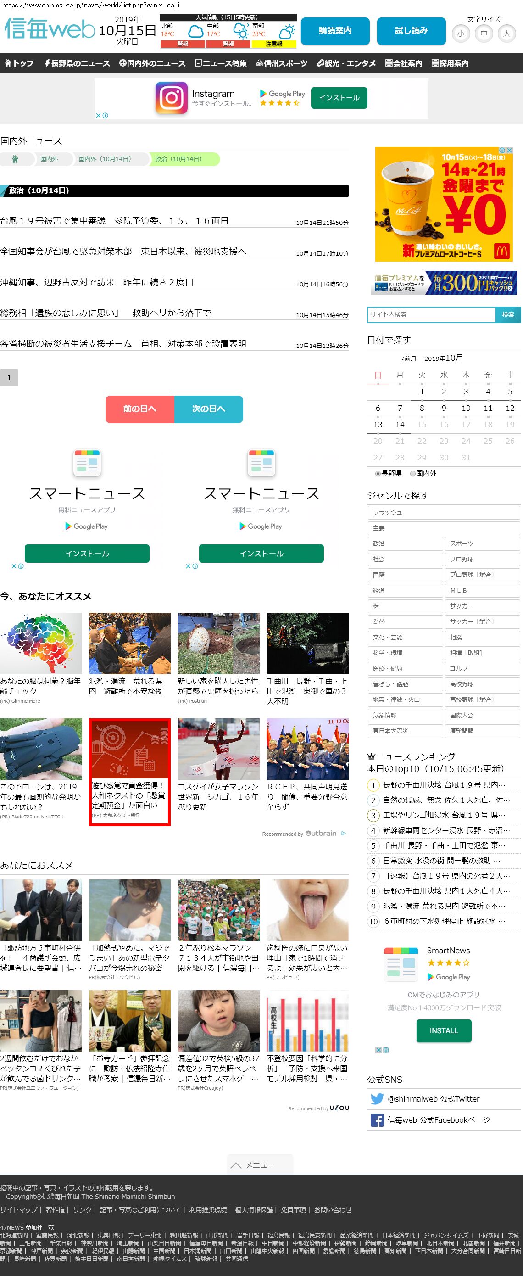Set text size to large (大)
This screenshot has height=1276, width=523.
506,34
